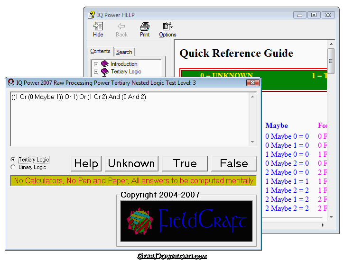Click the '0 Maybe 1 = 0' row
This screenshot has width=344, height=260.
coord(287,145)
